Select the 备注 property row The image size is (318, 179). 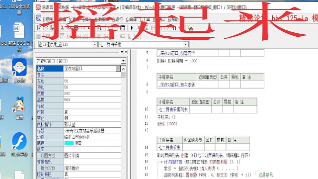79,75
